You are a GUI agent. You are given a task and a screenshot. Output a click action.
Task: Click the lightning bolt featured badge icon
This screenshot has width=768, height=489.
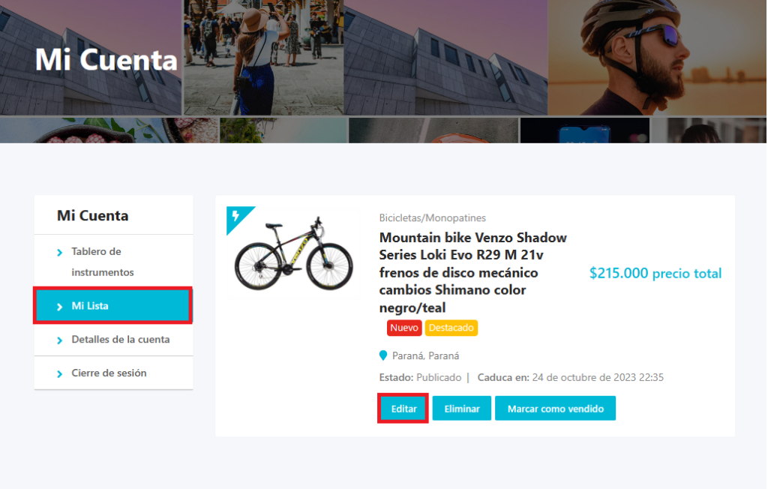[235, 215]
